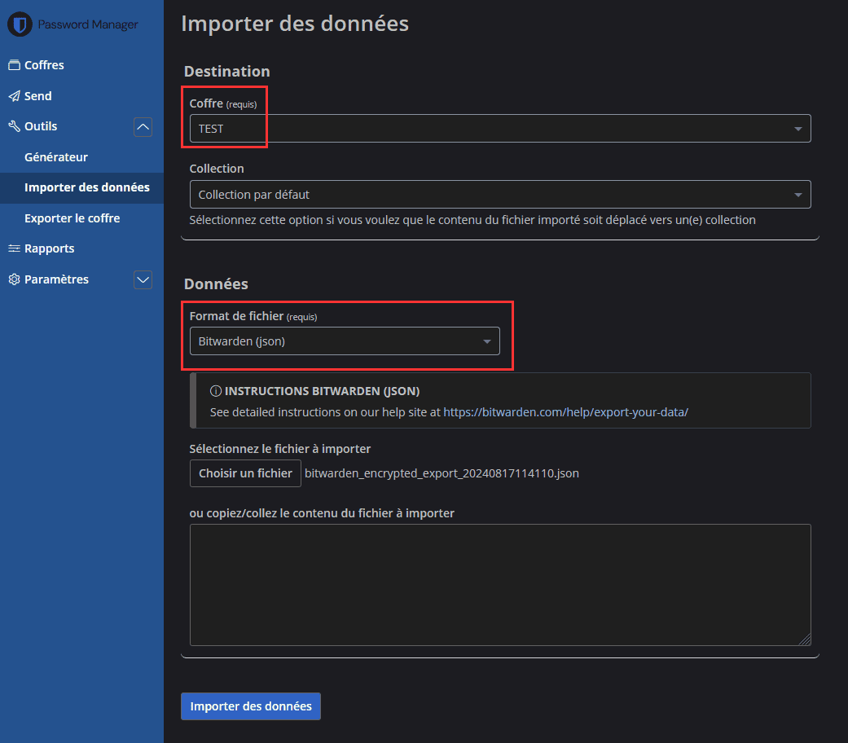This screenshot has width=848, height=743.
Task: Open Générateur under Outils
Action: [55, 157]
